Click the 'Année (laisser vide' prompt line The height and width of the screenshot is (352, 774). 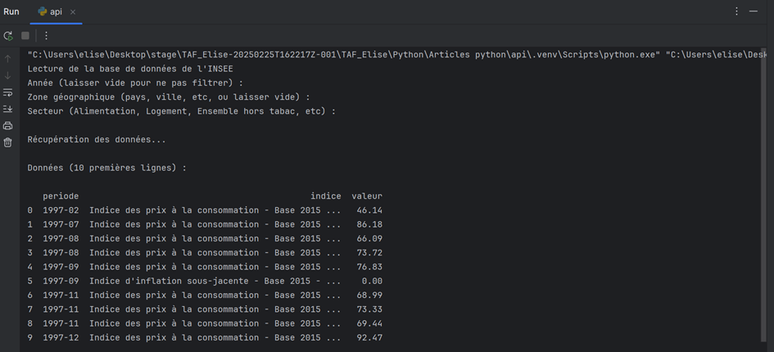tap(136, 83)
